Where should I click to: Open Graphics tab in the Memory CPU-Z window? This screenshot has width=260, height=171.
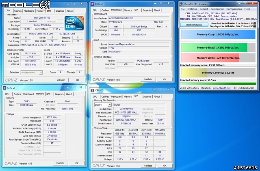coord(59,94)
